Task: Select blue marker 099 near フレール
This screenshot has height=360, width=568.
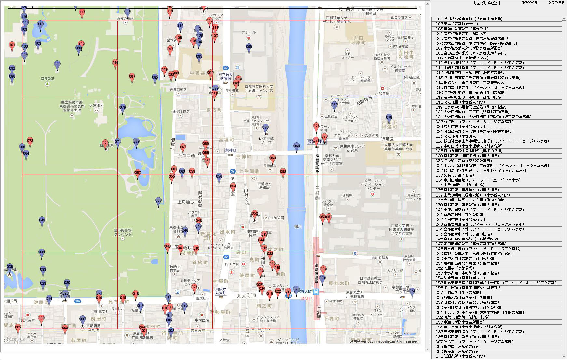Action: 249,49
